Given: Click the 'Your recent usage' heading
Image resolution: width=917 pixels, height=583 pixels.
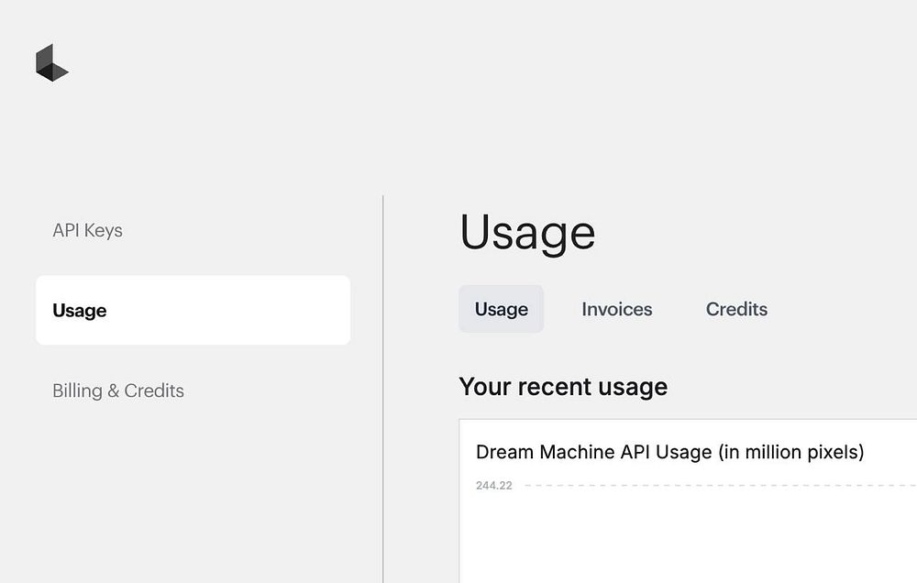Looking at the screenshot, I should (x=563, y=387).
